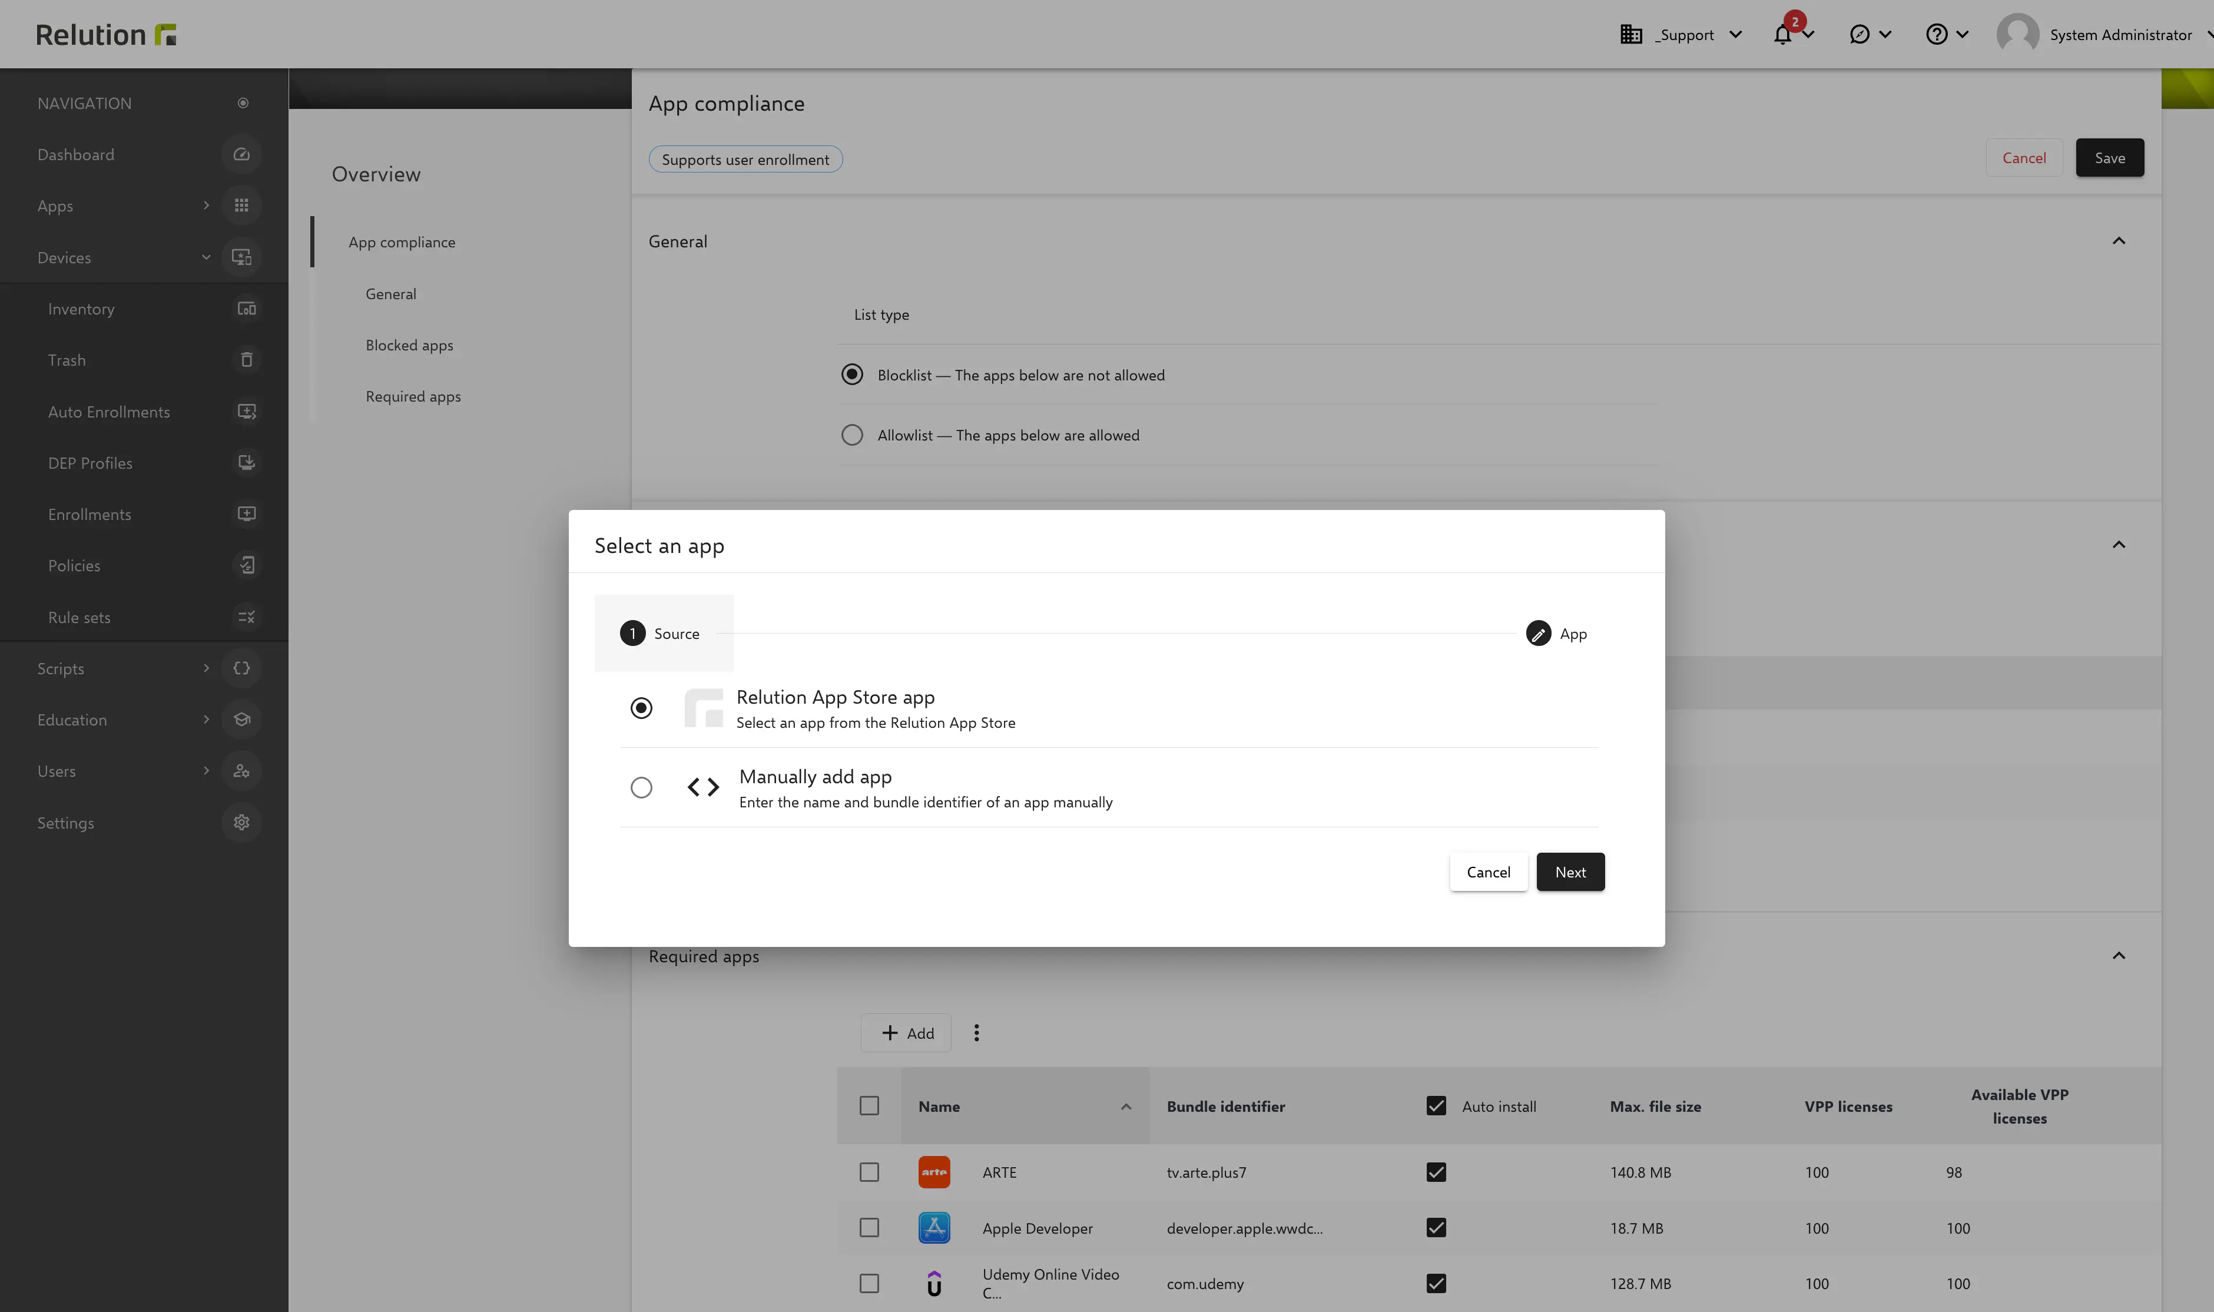Viewport: 2214px width, 1312px height.
Task: Select the Manually add app radio button
Action: pos(641,787)
